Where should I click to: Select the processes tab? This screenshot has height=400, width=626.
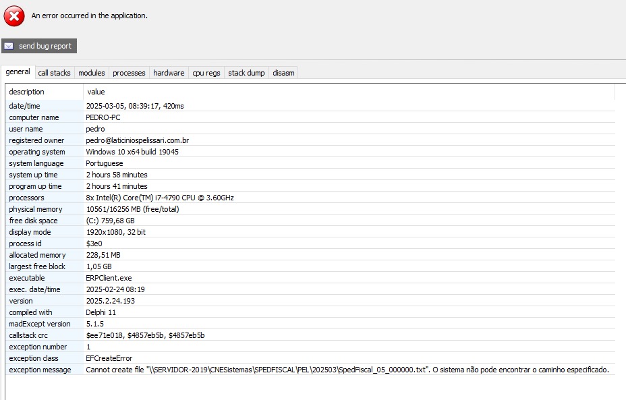pyautogui.click(x=129, y=73)
